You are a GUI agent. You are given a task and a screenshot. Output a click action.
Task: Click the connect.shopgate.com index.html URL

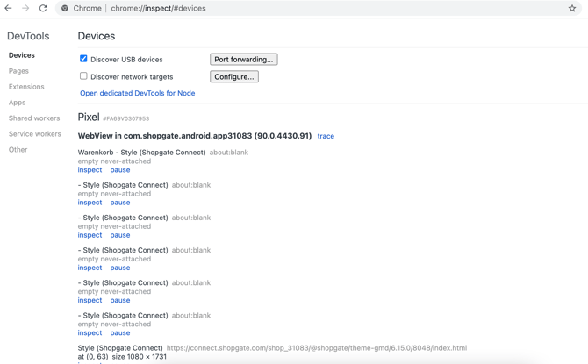(317, 348)
